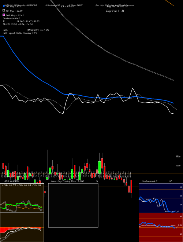Click the 41.89 price level label

[x=178, y=166]
